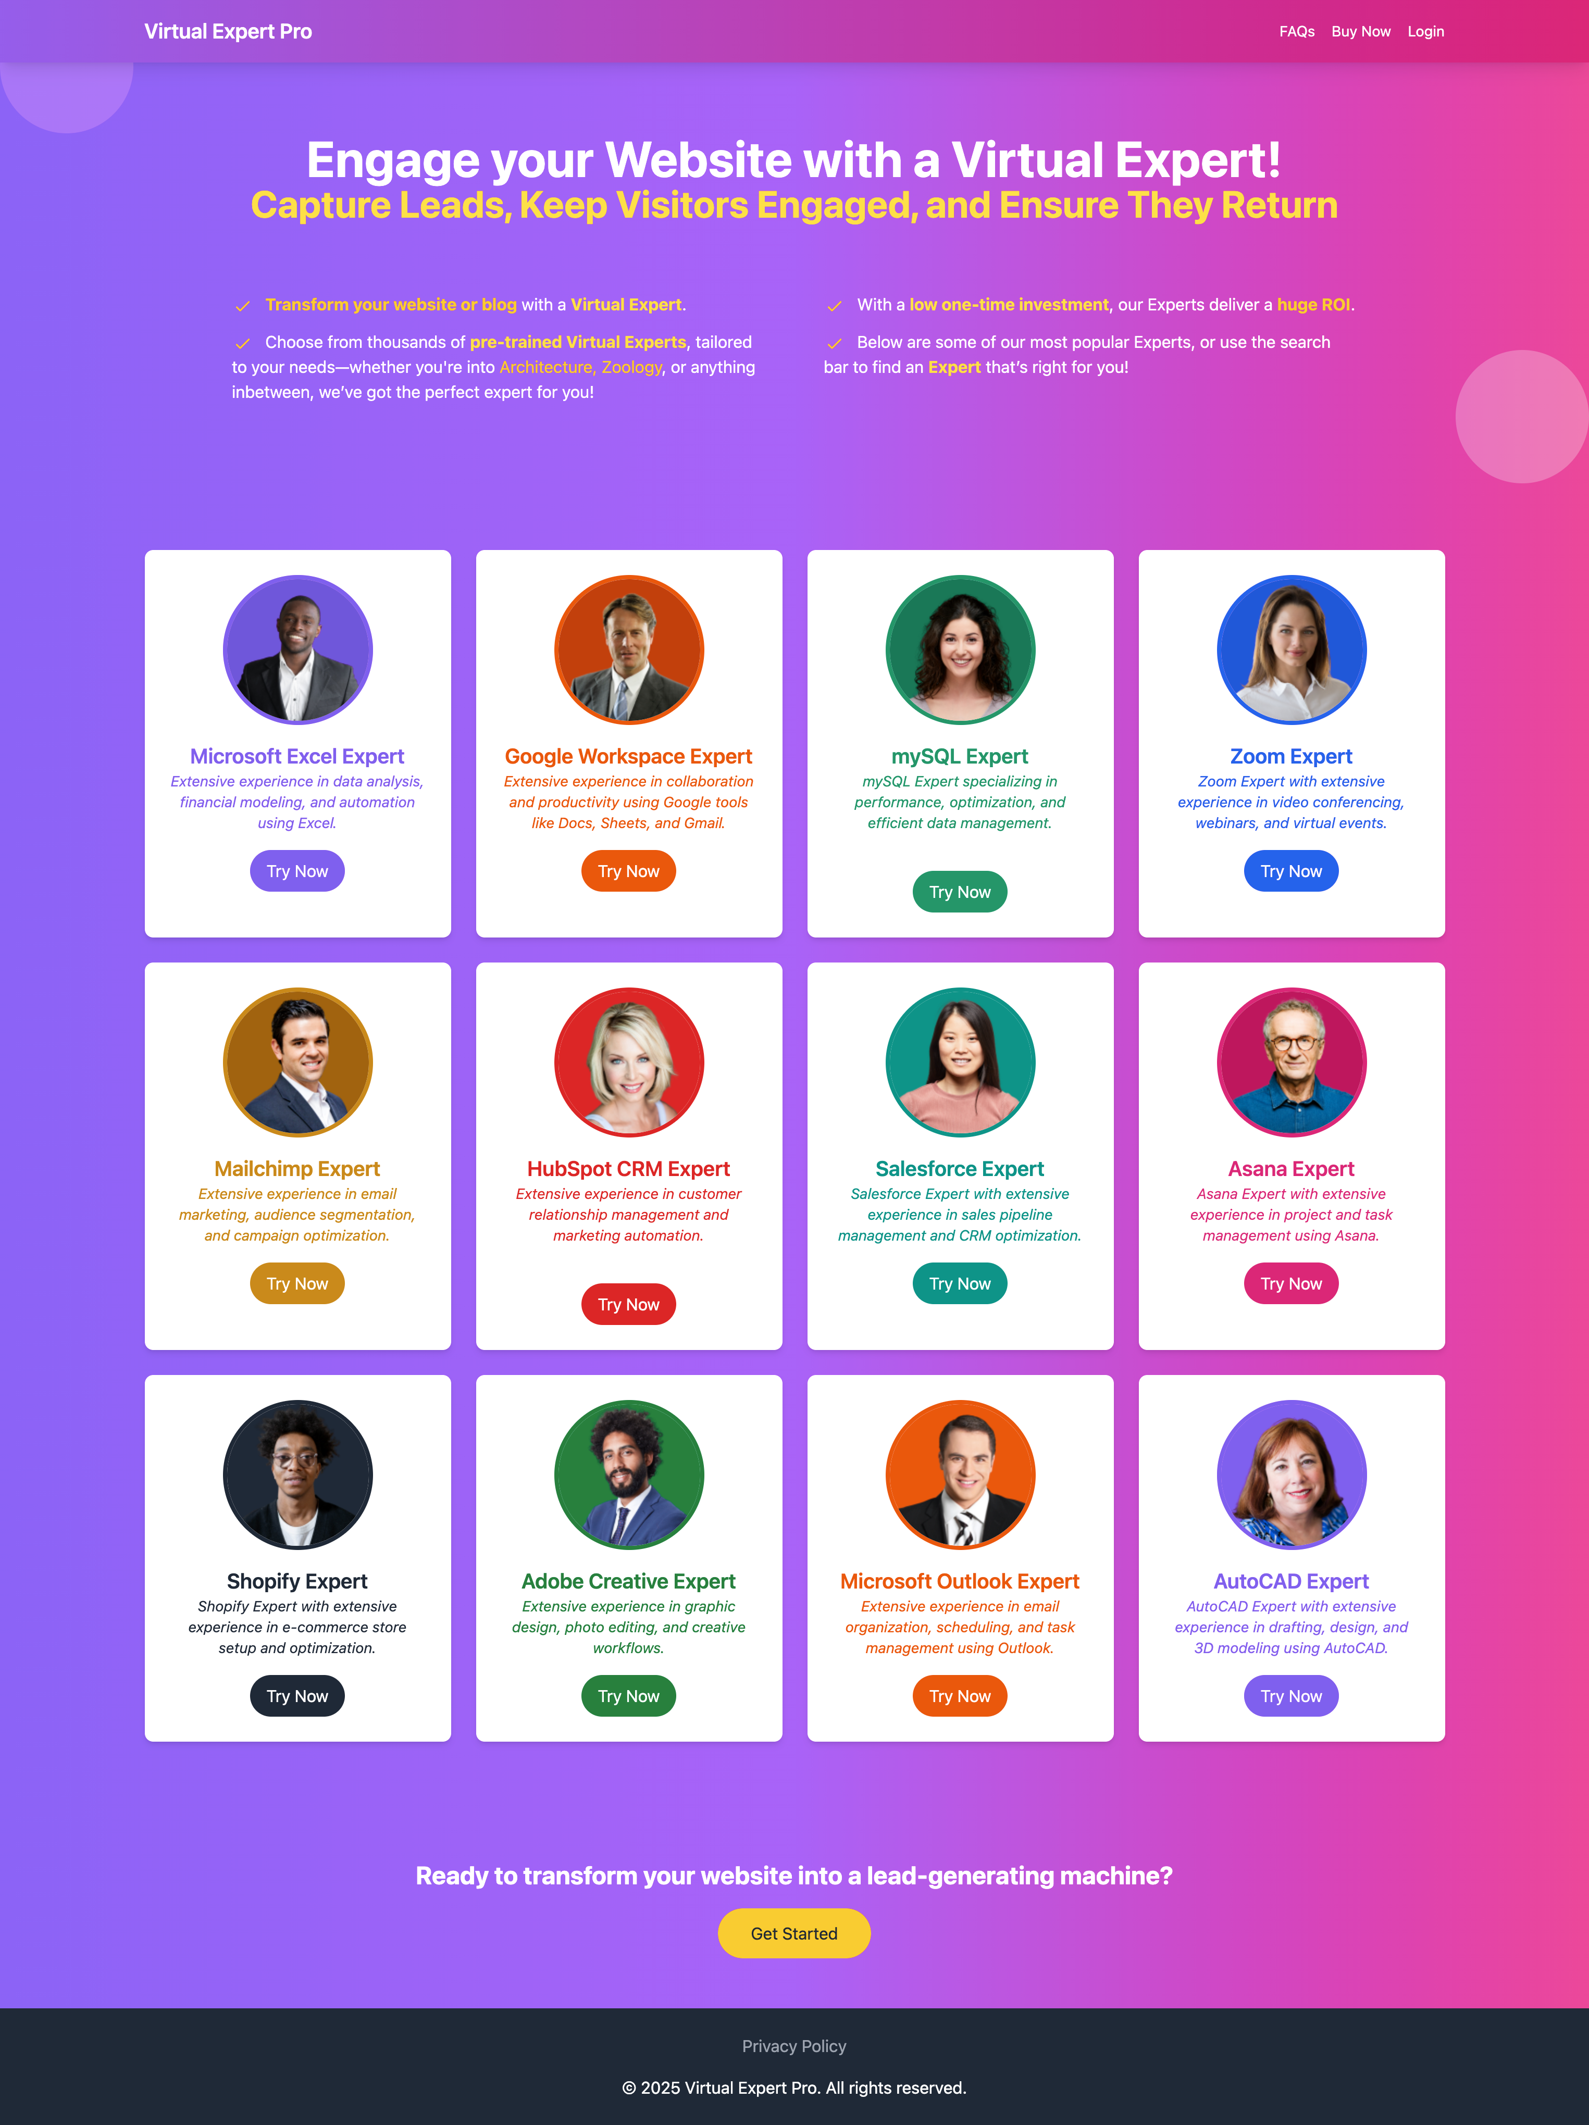Click the Buy Now navigation link
The width and height of the screenshot is (1589, 2125).
coord(1362,30)
